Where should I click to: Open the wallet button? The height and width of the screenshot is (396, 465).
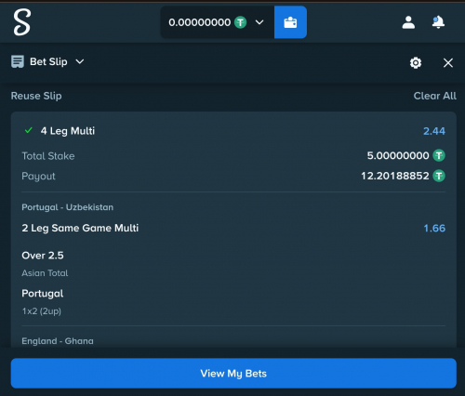click(x=290, y=22)
